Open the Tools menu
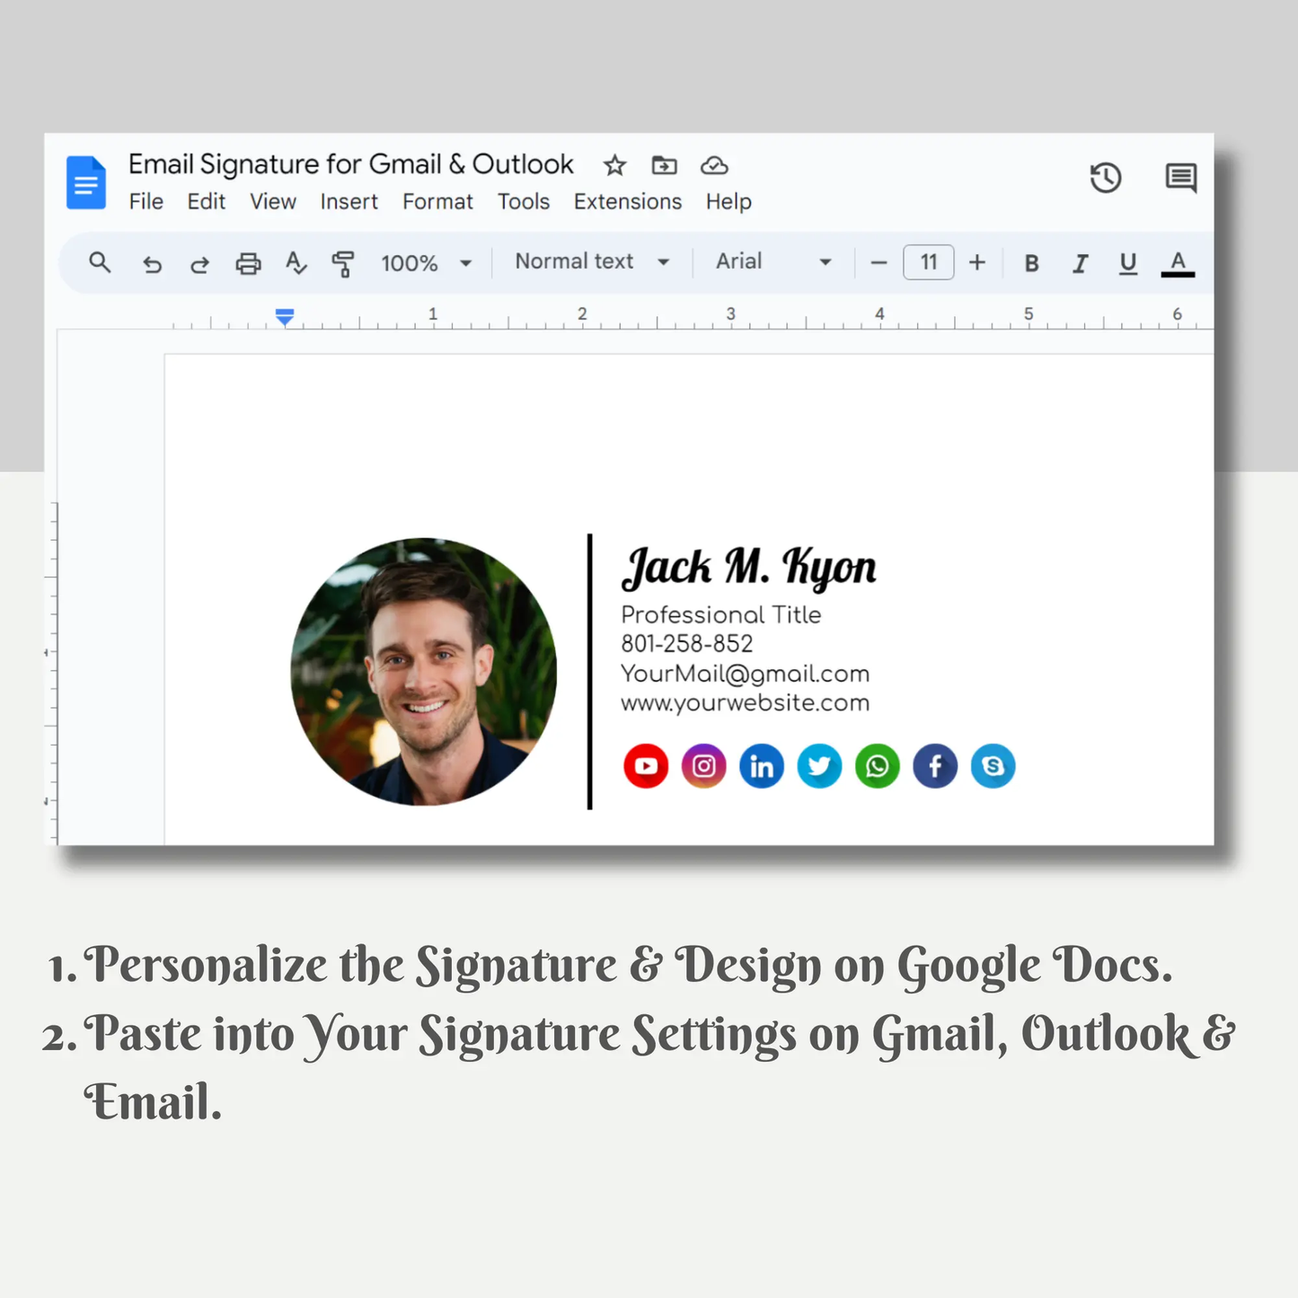This screenshot has height=1298, width=1298. (524, 201)
